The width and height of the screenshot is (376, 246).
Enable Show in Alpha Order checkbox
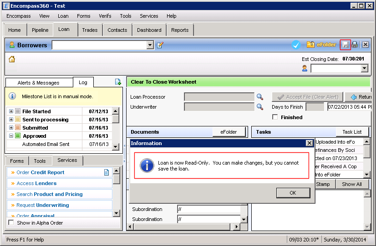pos(11,223)
